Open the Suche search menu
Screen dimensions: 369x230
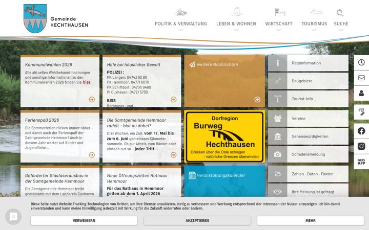tap(341, 24)
